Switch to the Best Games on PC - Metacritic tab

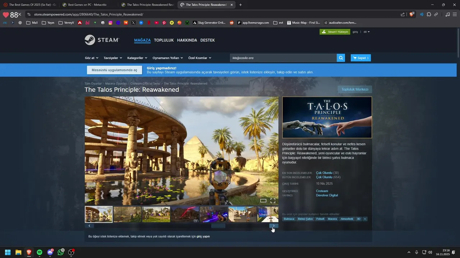(x=88, y=5)
